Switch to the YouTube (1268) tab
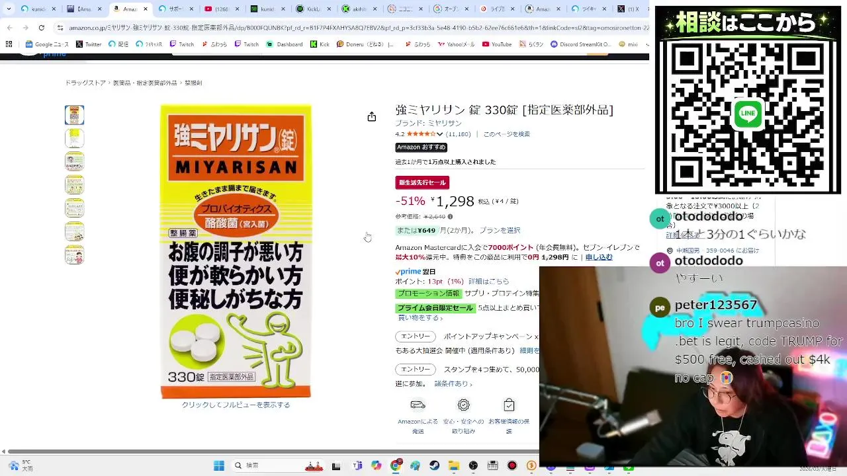 coord(222,9)
